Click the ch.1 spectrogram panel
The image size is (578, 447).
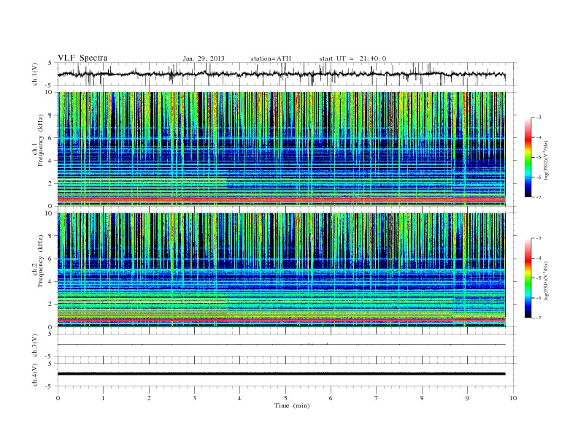tap(281, 149)
